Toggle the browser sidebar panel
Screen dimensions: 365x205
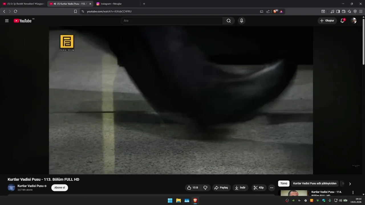[x=338, y=11]
